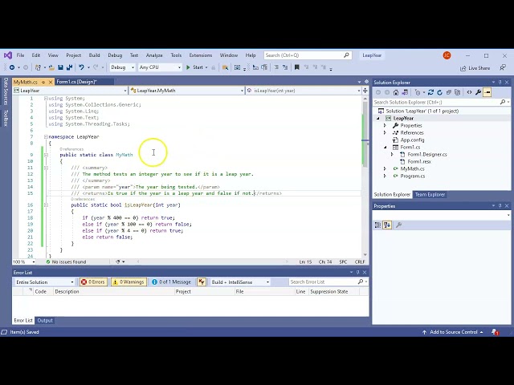
Task: Click the split editor icon above the scrollbar
Action: (x=365, y=91)
